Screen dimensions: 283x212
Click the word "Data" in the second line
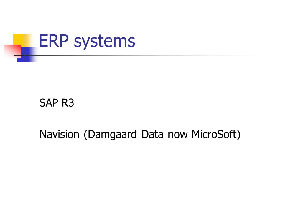(x=152, y=134)
